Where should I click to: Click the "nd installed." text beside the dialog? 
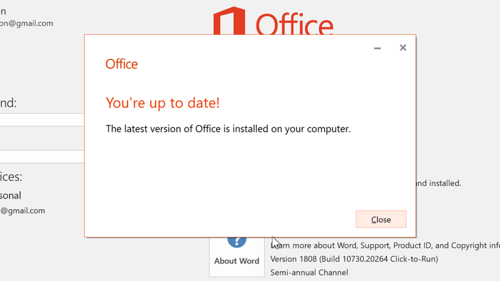click(439, 184)
